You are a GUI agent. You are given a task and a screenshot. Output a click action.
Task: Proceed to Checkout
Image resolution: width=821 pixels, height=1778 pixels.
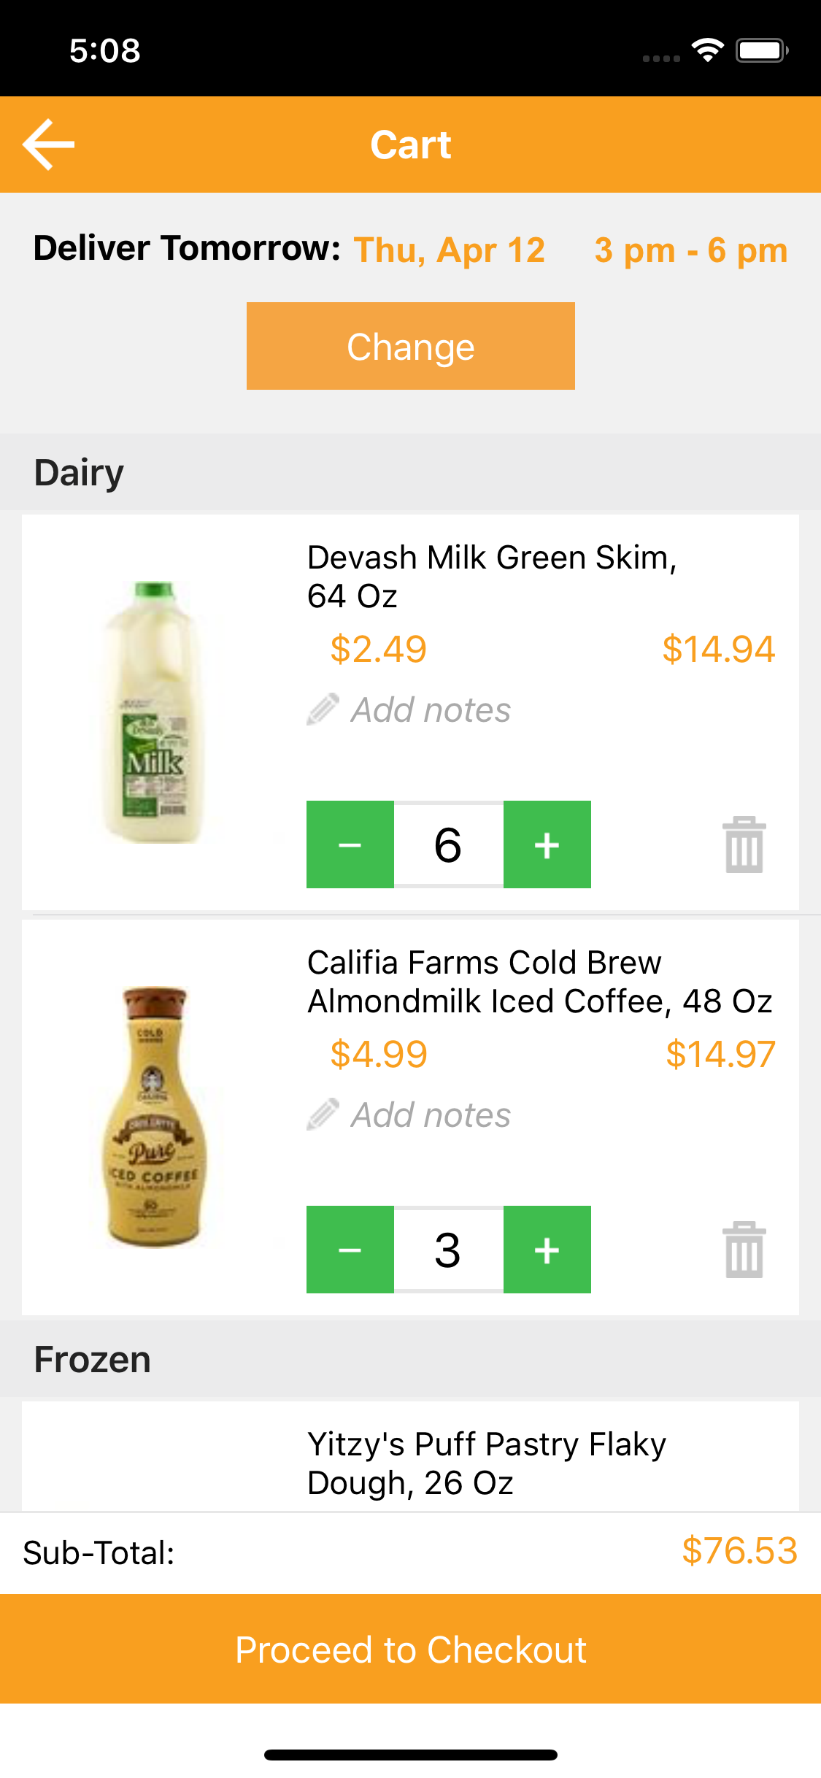tap(411, 1649)
